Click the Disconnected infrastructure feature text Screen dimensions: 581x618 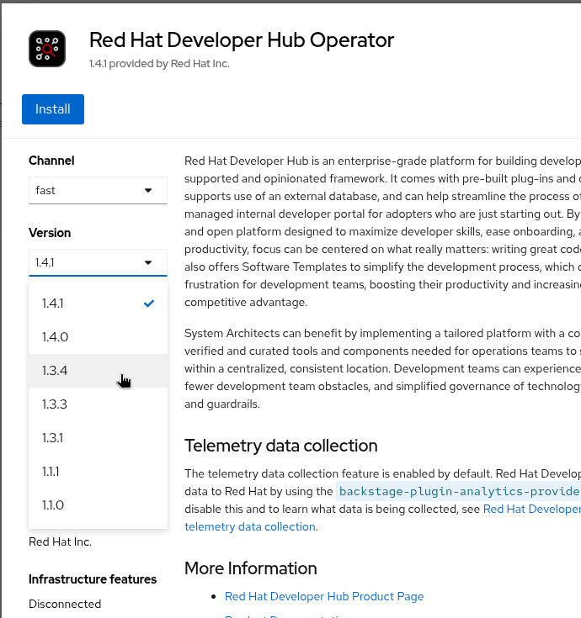[65, 604]
